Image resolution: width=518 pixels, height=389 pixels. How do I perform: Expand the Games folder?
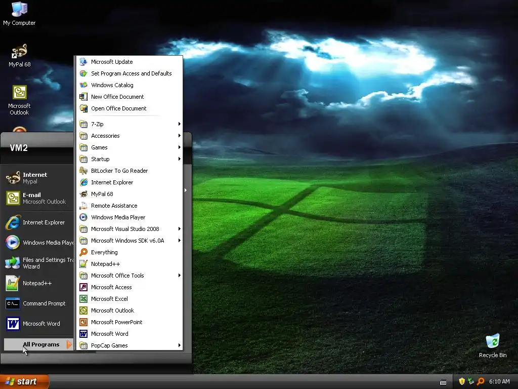[129, 147]
